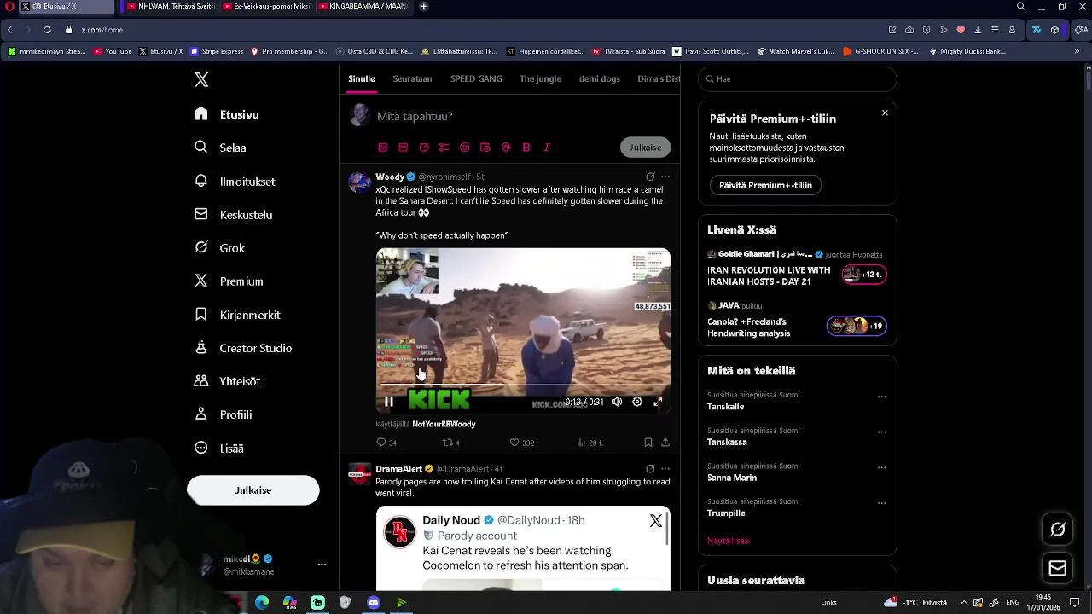
Task: Repost Woody's post
Action: [451, 443]
